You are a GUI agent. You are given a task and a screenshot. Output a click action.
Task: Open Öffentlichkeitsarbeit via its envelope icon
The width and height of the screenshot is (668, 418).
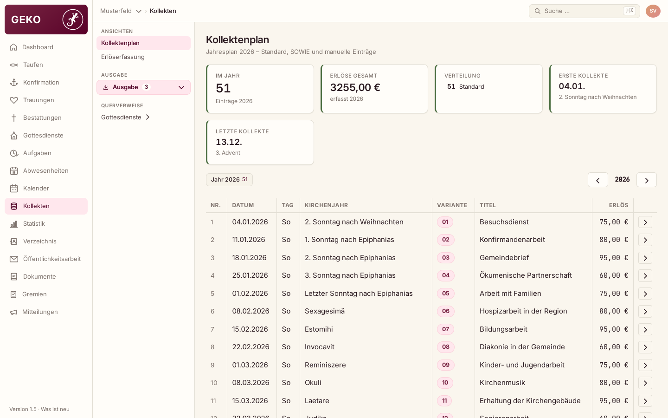pyautogui.click(x=14, y=259)
